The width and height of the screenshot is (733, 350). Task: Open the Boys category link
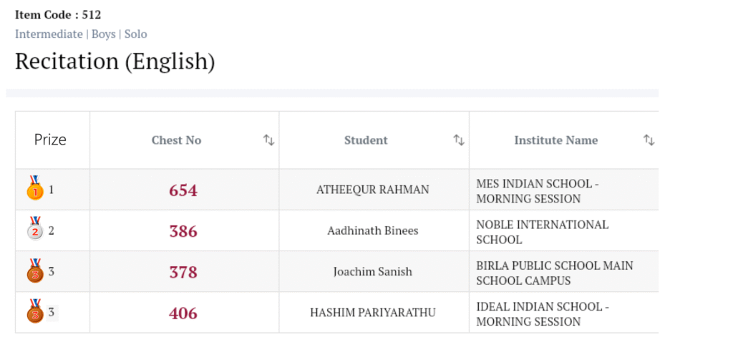[104, 34]
